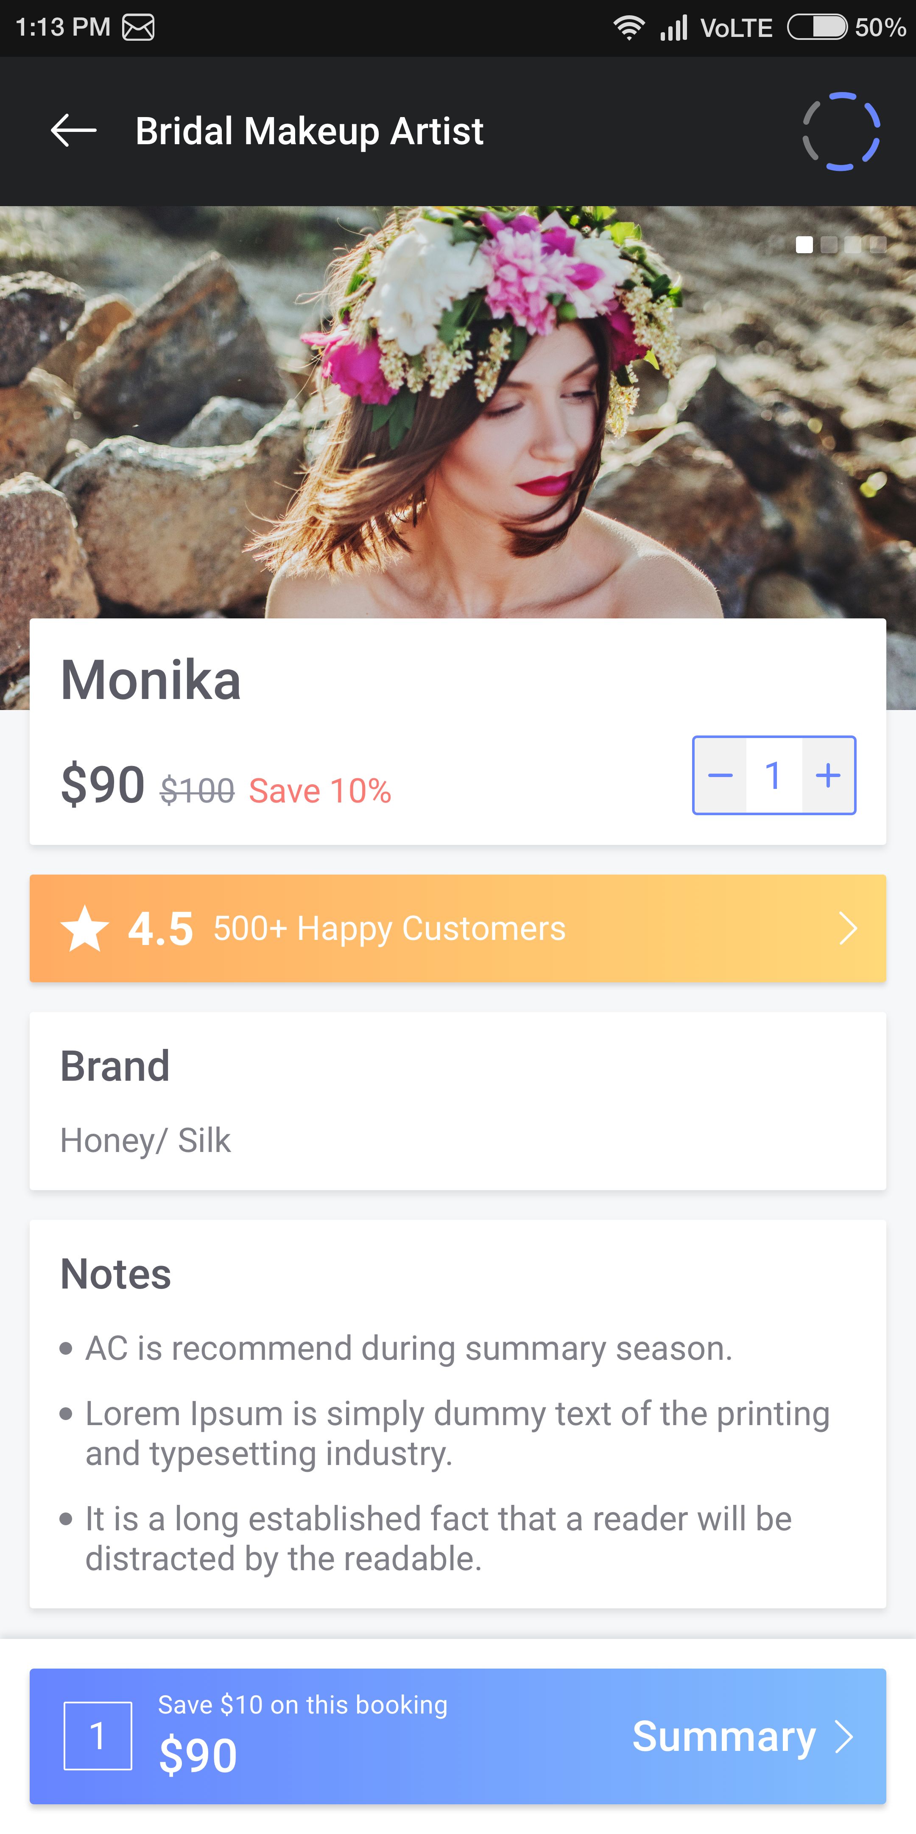
Task: Select the third image carousel dot
Action: (853, 245)
